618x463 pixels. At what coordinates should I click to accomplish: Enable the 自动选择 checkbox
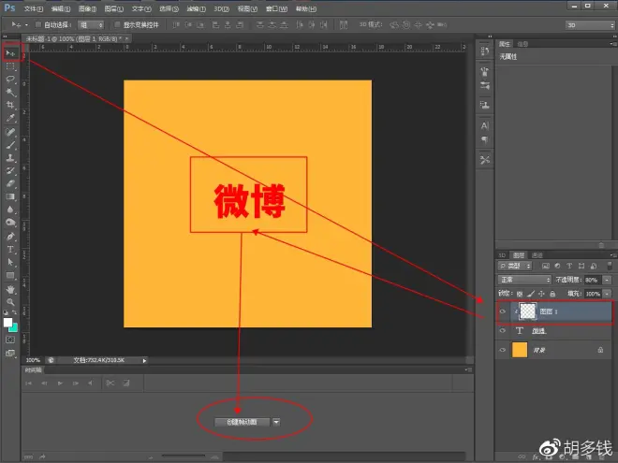click(x=38, y=25)
